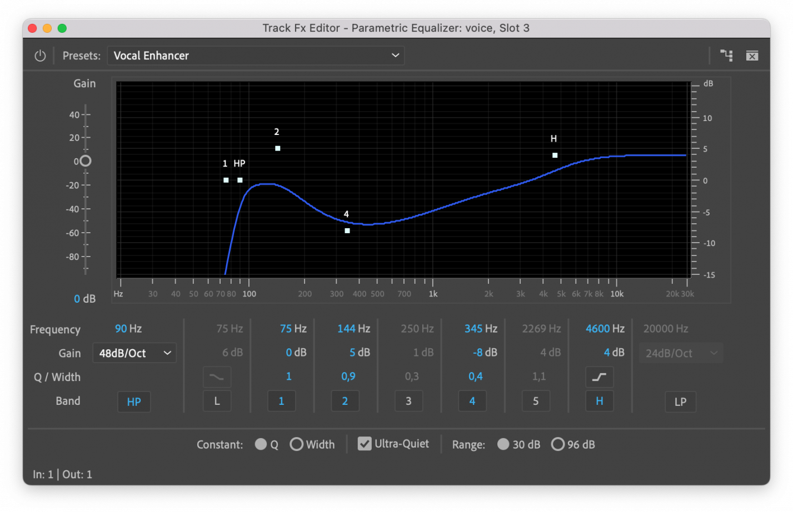The width and height of the screenshot is (793, 512).
Task: Toggle the effect power state button
Action: [x=40, y=56]
